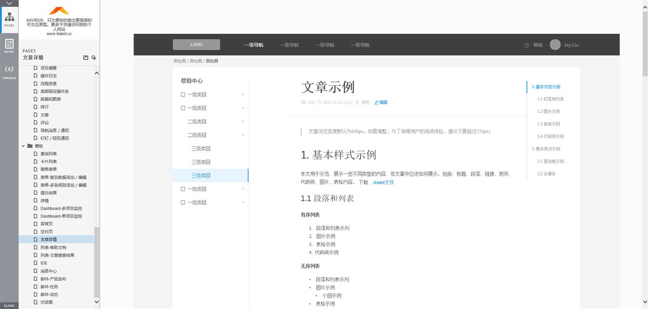Click the 帮助 help icon in header
Screen dimensions: 648x309
pyautogui.click(x=527, y=45)
